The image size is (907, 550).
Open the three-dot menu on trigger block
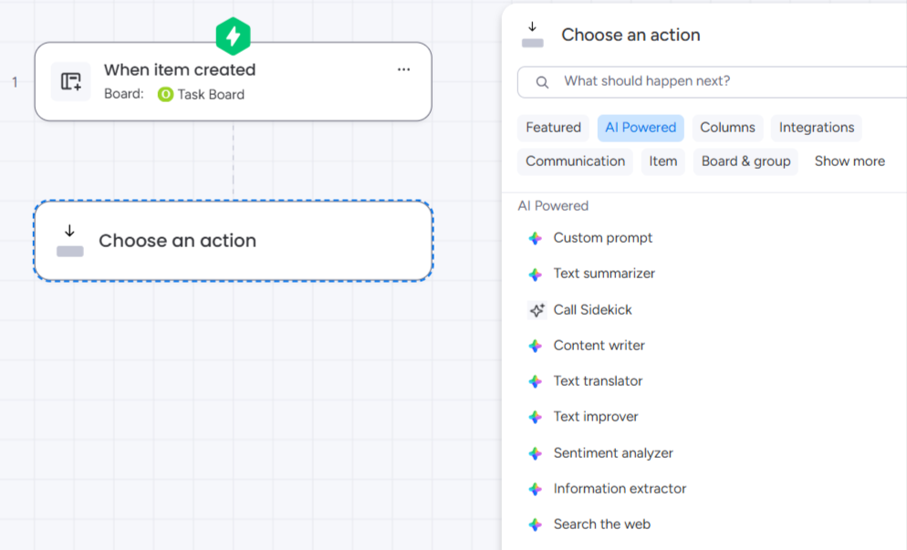[x=403, y=69]
